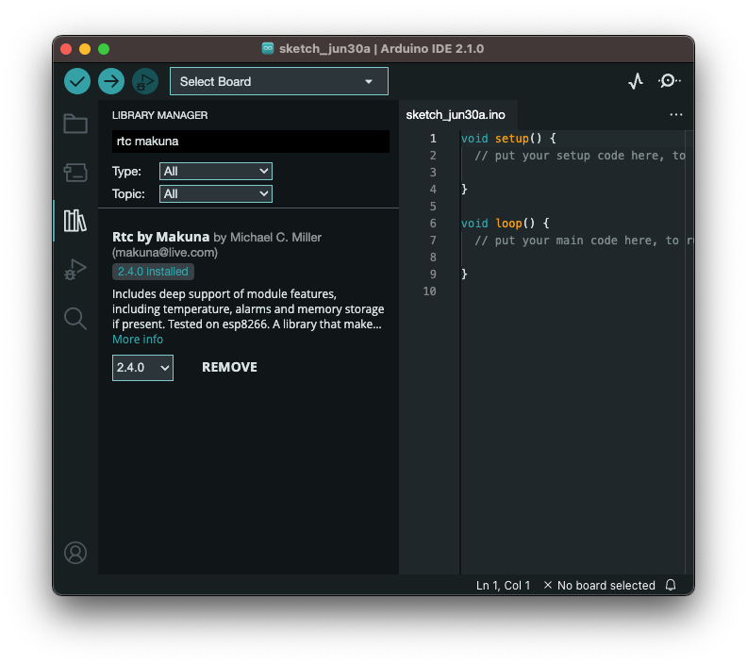The width and height of the screenshot is (747, 665).
Task: Open the editor tab's three-dot menu
Action: [675, 115]
